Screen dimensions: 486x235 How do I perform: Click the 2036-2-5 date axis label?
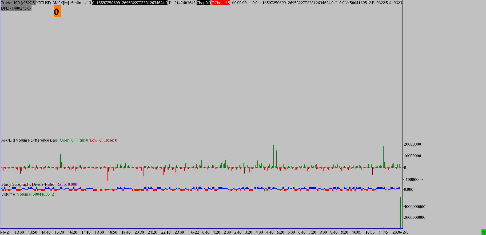click(x=401, y=232)
